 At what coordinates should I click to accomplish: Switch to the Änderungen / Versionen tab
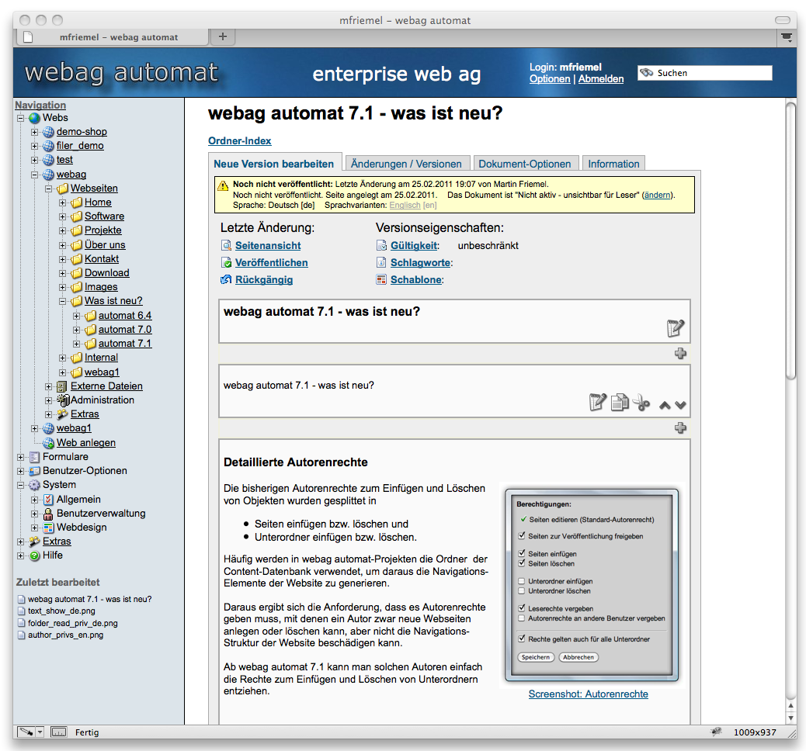[406, 164]
